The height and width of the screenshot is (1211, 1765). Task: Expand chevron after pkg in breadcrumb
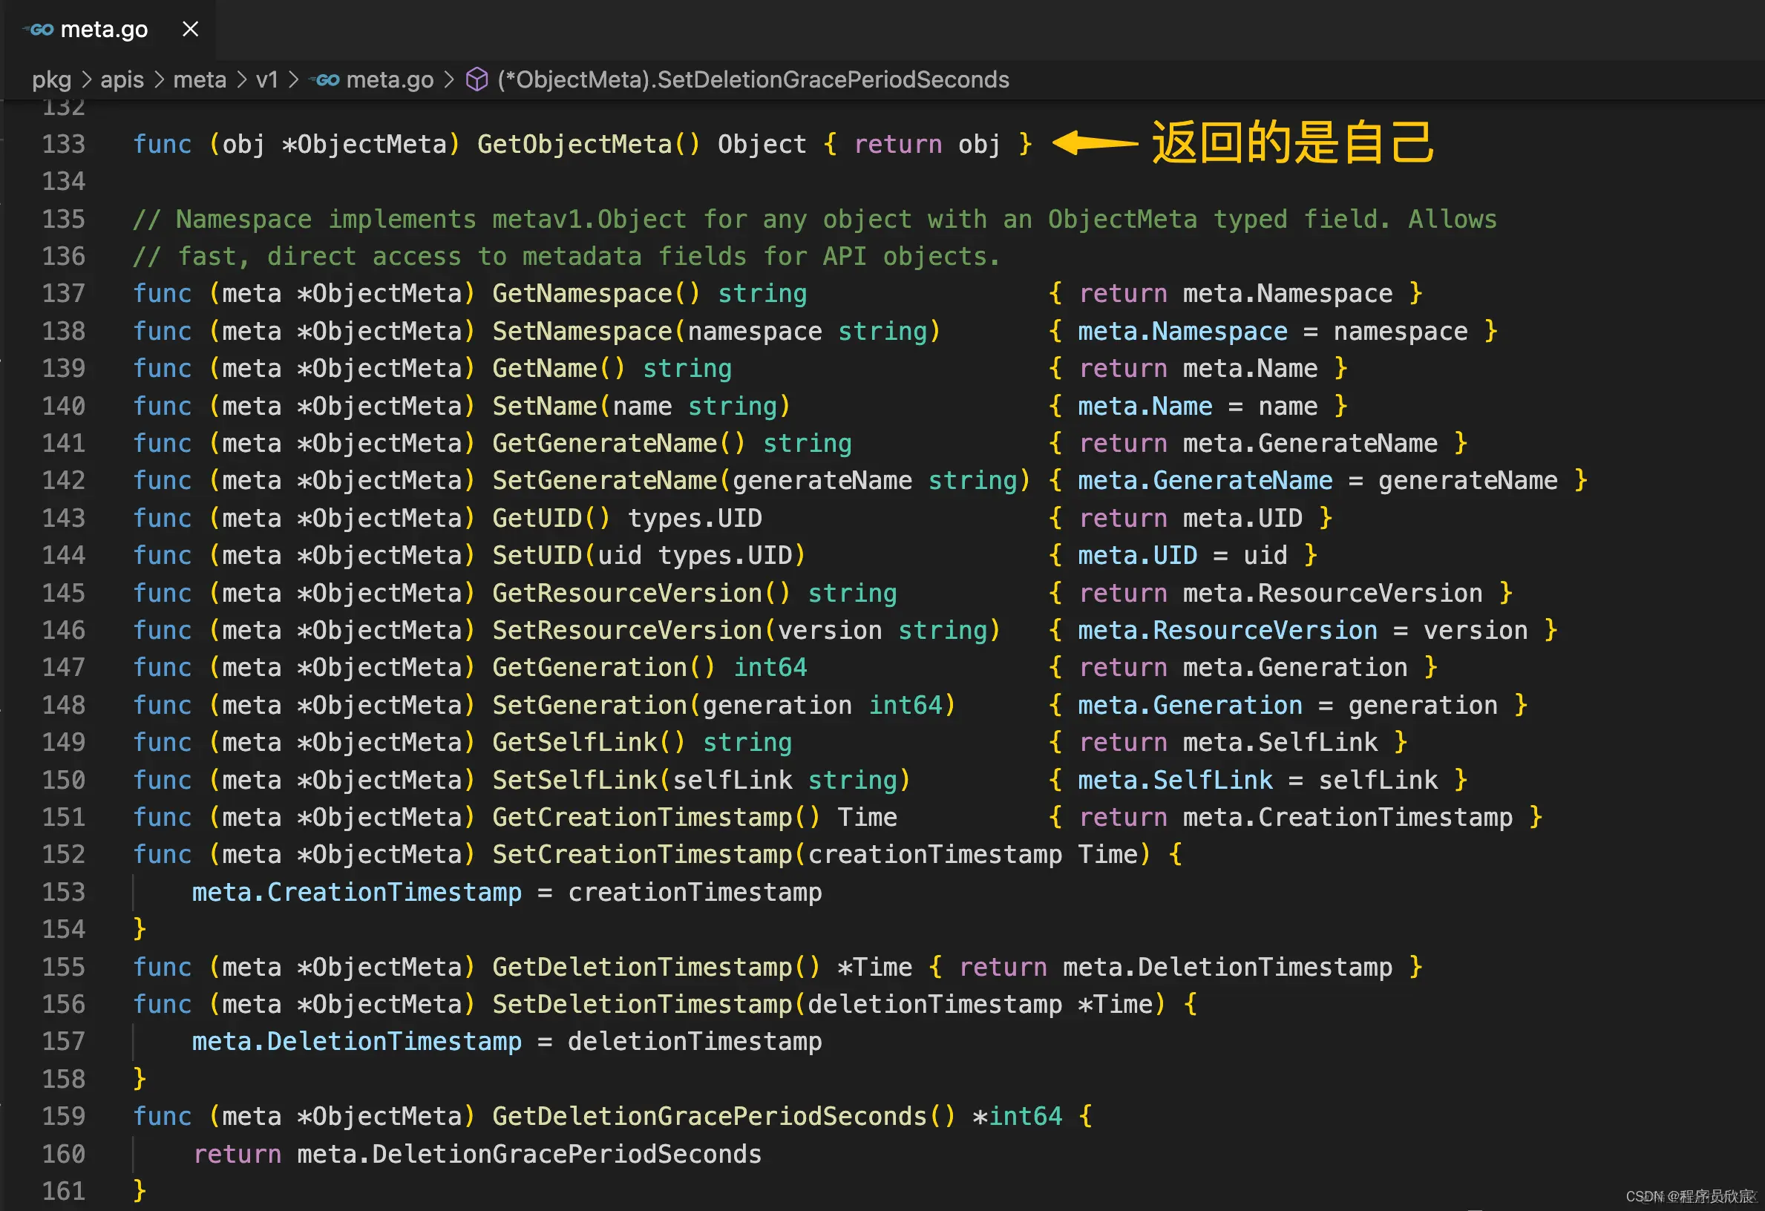(86, 79)
